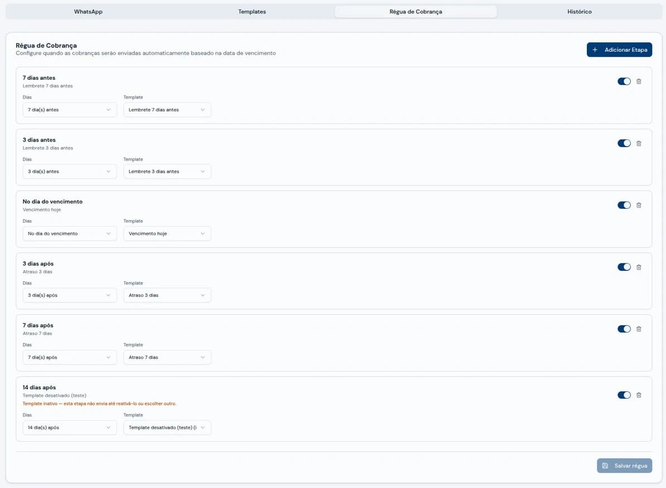
Task: Open the "7 dia(s) antes" days dropdown
Action: 70,110
